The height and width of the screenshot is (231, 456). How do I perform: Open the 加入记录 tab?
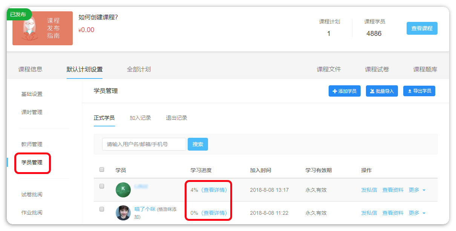[x=140, y=118]
